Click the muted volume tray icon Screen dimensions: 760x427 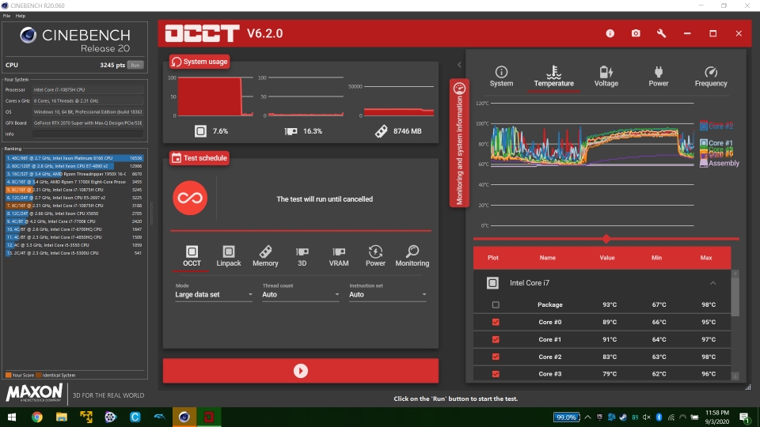[x=647, y=417]
